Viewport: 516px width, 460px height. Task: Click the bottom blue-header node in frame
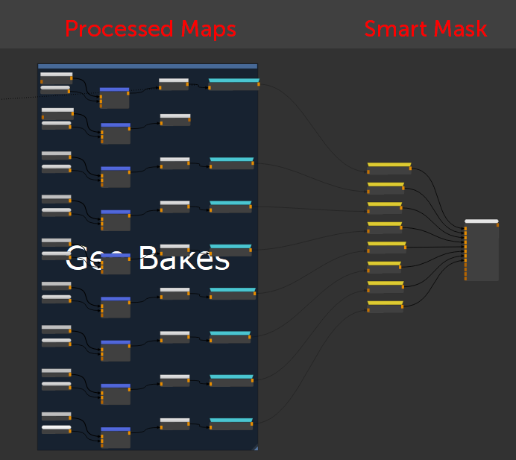coord(116,438)
